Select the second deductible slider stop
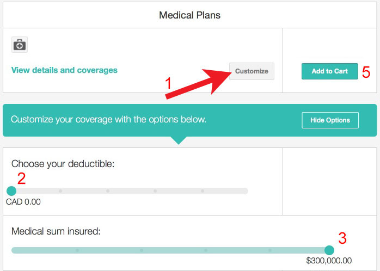The image size is (380, 271). pyautogui.click(x=60, y=191)
